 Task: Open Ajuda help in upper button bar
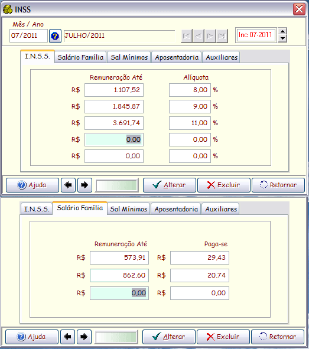(x=32, y=185)
